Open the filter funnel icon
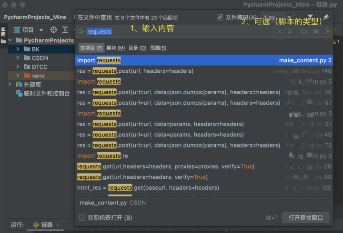This screenshot has width=343, height=233. point(310,17)
